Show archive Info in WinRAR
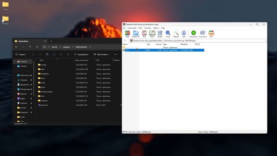277x156 pixels. (184, 34)
